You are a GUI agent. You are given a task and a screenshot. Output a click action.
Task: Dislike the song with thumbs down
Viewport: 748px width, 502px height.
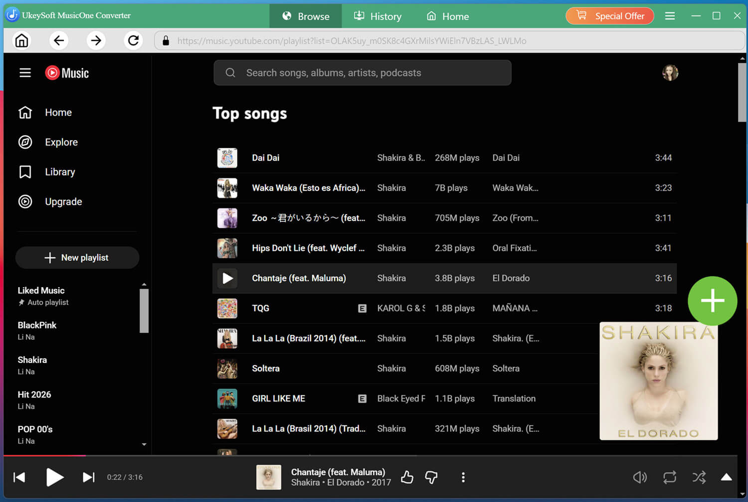tap(431, 478)
